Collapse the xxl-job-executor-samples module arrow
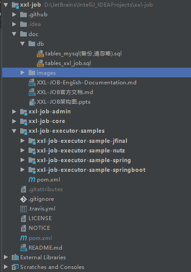 pos(14,131)
